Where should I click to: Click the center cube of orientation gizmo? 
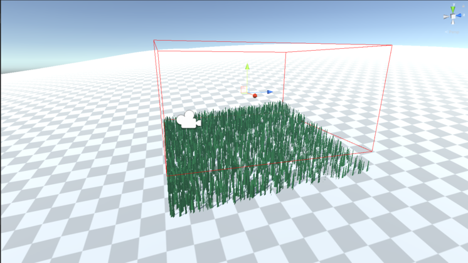tap(452, 16)
